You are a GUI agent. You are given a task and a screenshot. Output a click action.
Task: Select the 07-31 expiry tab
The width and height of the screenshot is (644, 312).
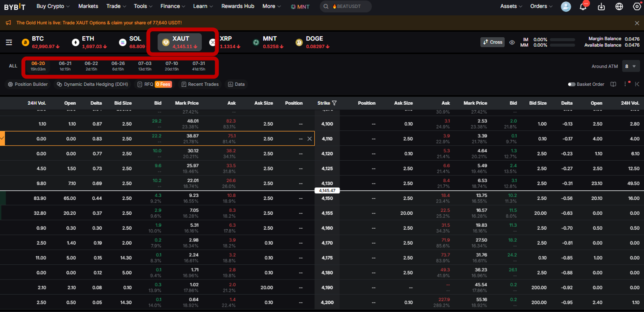point(199,66)
